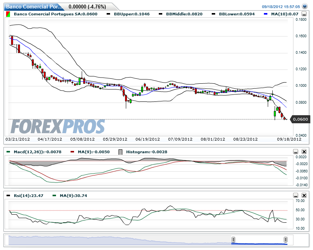Click the MACD MA(9) red legend swatch
The width and height of the screenshot is (313, 250).
pyautogui.click(x=72, y=152)
